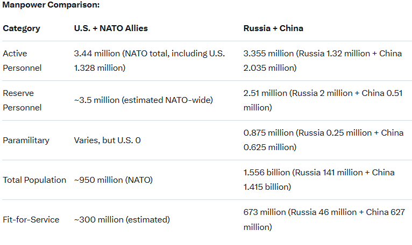Click the "Active Personnel" row label
Image resolution: width=412 pixels, height=245 pixels.
(x=22, y=61)
